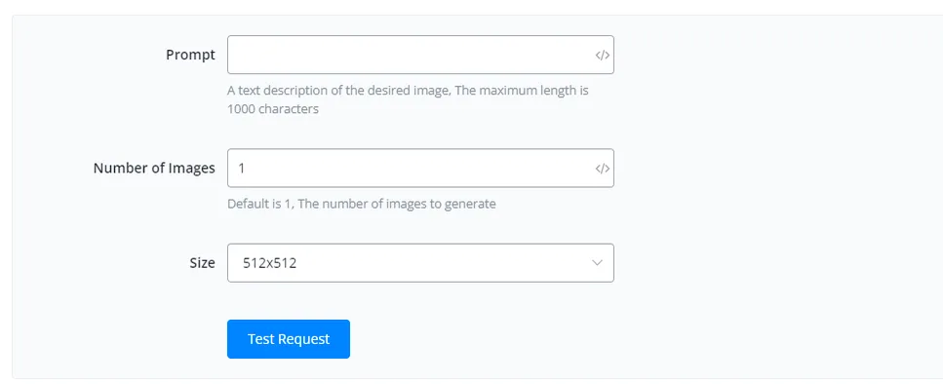Screen dimensions: 943x384
Task: Toggle expression mode for the Prompt input
Action: (602, 56)
